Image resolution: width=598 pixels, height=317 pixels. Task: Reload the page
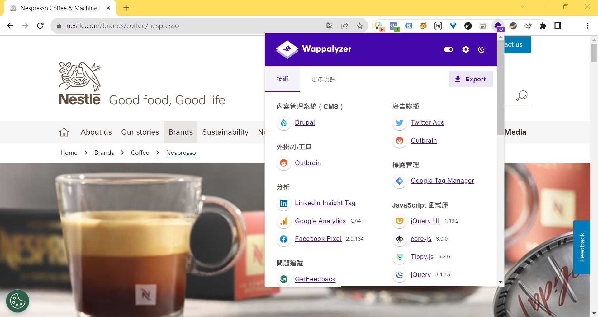click(40, 26)
